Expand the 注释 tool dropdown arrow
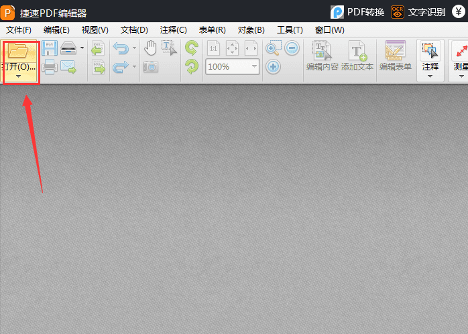This screenshot has width=468, height=334. (430, 76)
